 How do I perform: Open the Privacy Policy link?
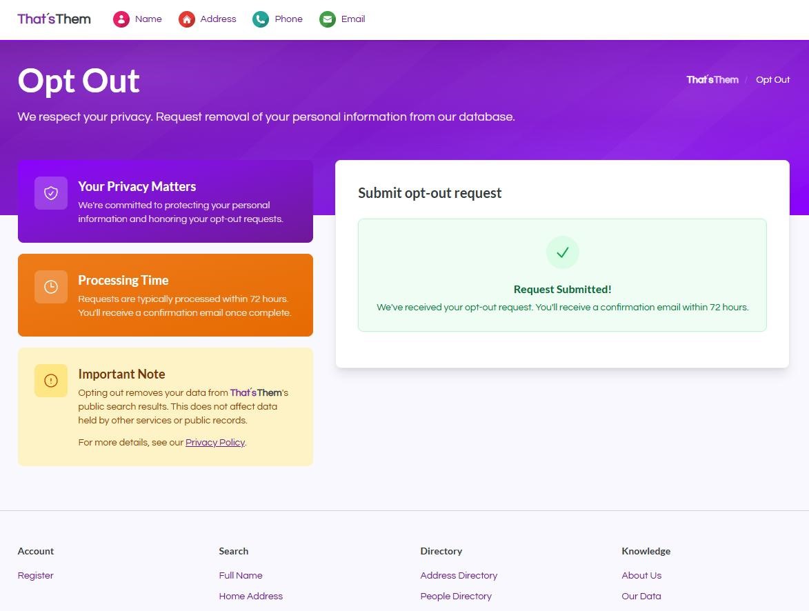[214, 442]
